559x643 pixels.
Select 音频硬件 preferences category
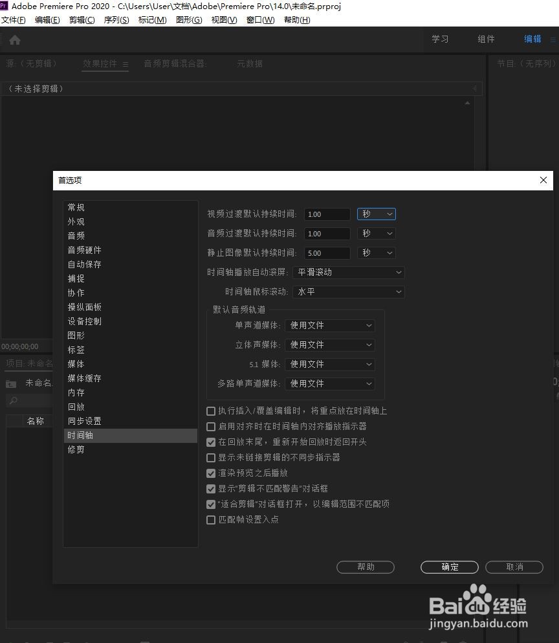point(130,250)
